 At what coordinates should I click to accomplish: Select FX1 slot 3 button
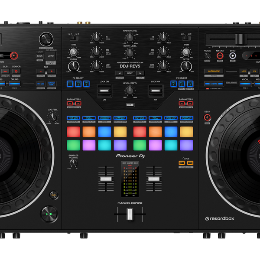coord(86,84)
